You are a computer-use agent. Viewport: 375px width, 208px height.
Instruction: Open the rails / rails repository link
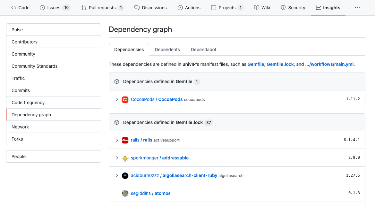[x=141, y=140]
